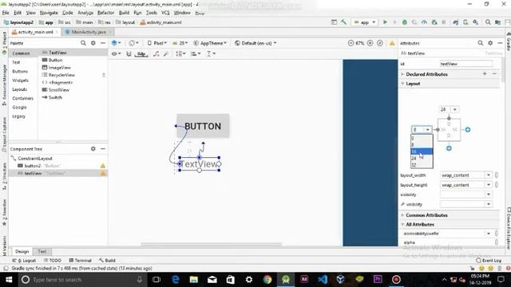The height and width of the screenshot is (287, 511).
Task: Click the Clear All Constraints icon
Action: coord(156,53)
